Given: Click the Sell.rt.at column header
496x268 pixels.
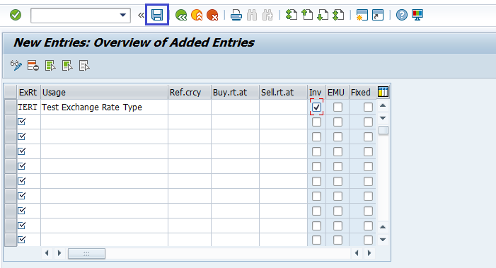Looking at the screenshot, I should [283, 93].
